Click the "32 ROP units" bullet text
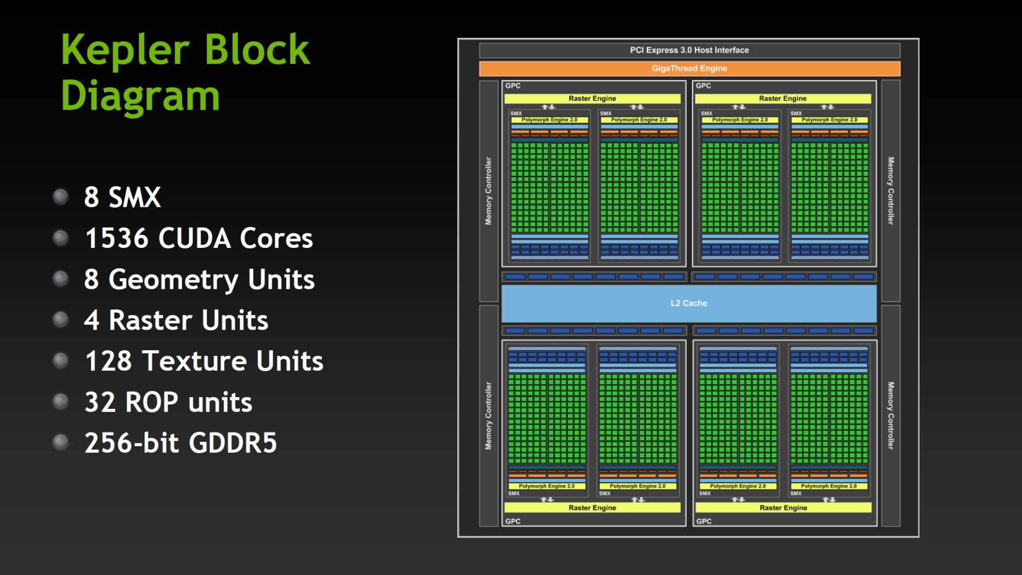 [x=168, y=402]
